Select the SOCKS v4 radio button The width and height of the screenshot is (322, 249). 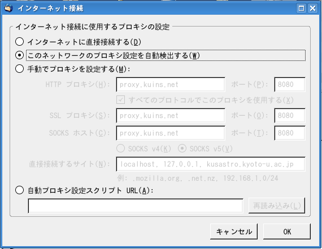pyautogui.click(x=120, y=148)
